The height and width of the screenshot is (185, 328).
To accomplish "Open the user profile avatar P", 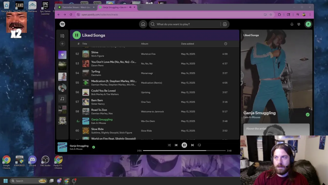I will point(308,24).
